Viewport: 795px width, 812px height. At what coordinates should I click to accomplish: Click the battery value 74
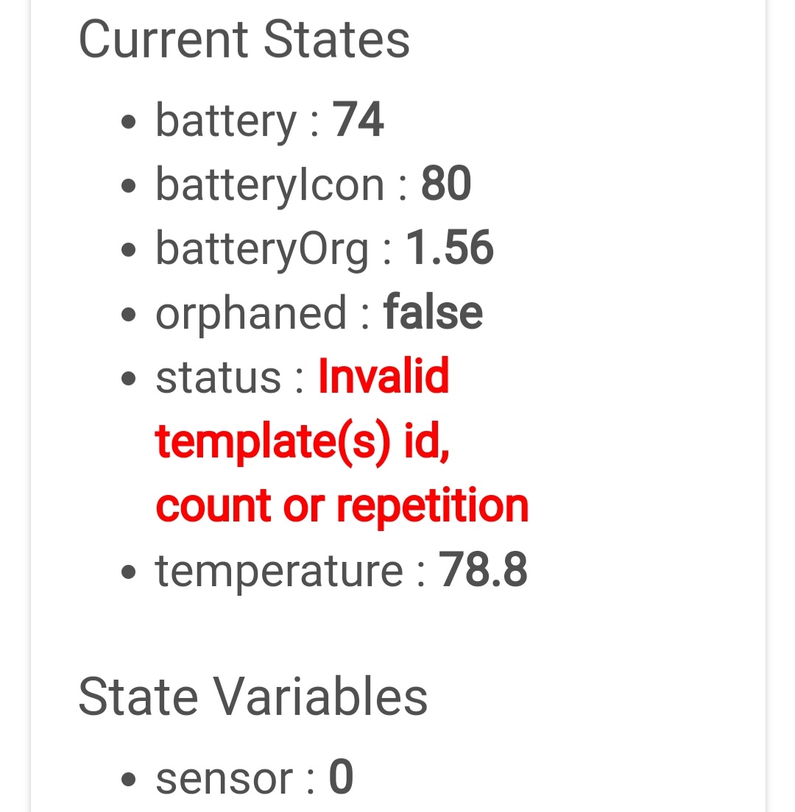pyautogui.click(x=358, y=120)
